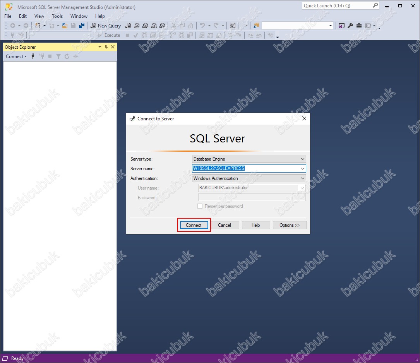Start an Analysis Services MDX query

tap(137, 26)
